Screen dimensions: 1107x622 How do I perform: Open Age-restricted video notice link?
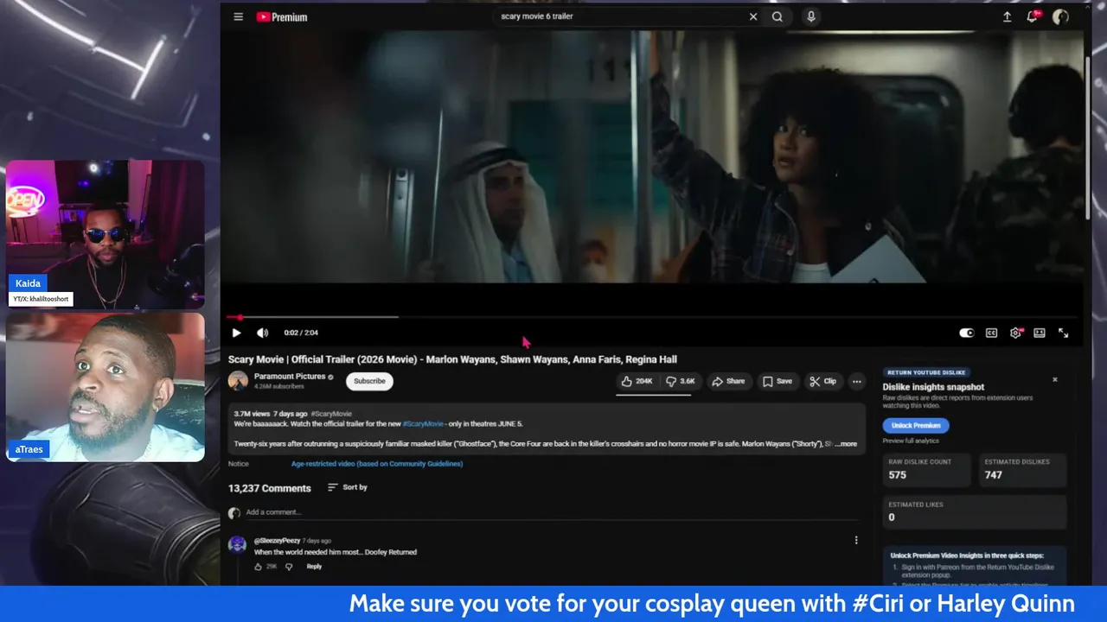376,464
